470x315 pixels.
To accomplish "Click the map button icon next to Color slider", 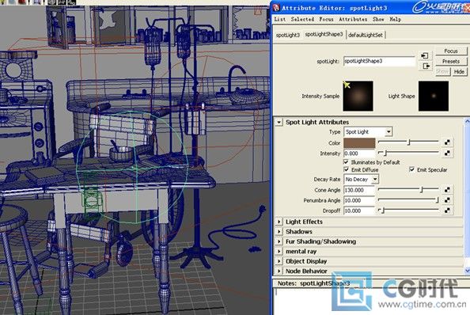I will tap(447, 142).
